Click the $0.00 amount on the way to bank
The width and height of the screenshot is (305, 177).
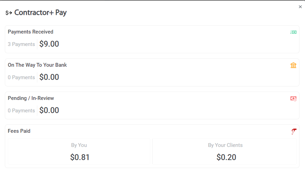[x=49, y=77]
